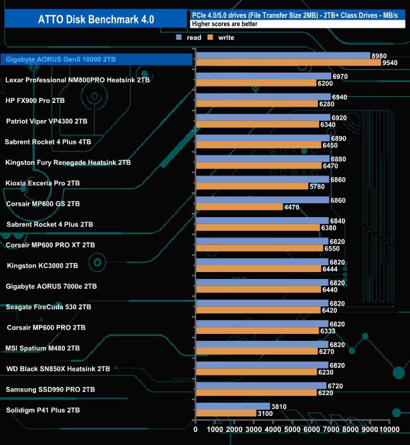Screen dimensions: 410x445
Task: Click the Solidigm P41 Plus read bar
Action: pyautogui.click(x=233, y=406)
